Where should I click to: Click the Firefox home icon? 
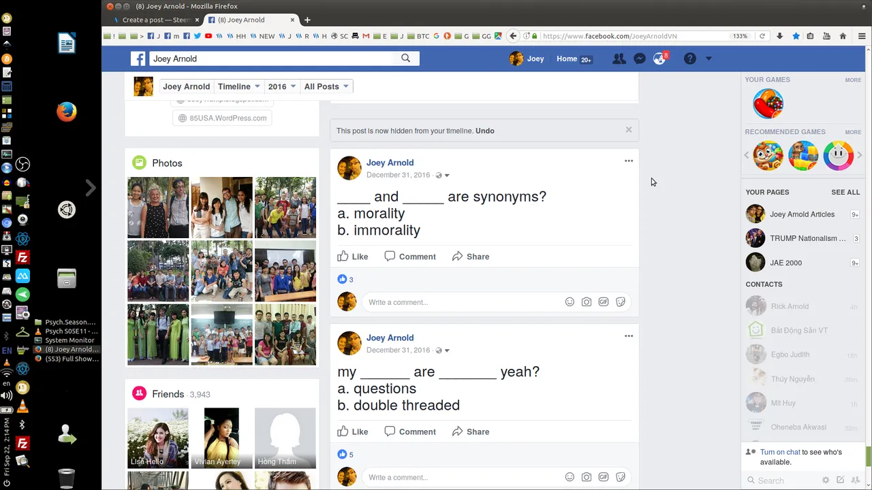point(843,36)
